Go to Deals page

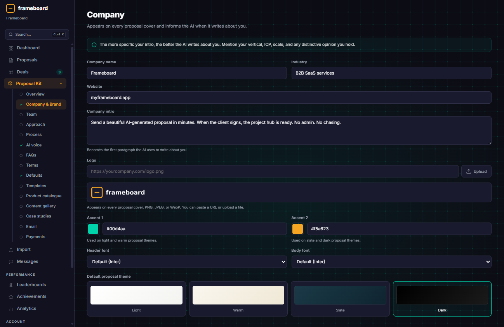tap(35, 72)
